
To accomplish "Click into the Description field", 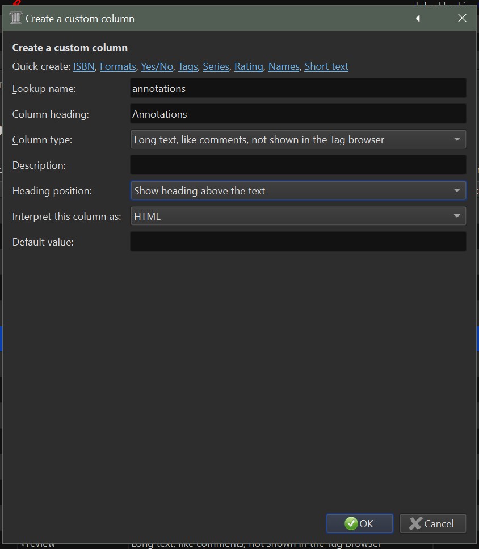I will coord(298,165).
